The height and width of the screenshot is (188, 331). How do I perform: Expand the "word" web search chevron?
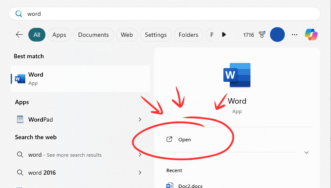140,155
